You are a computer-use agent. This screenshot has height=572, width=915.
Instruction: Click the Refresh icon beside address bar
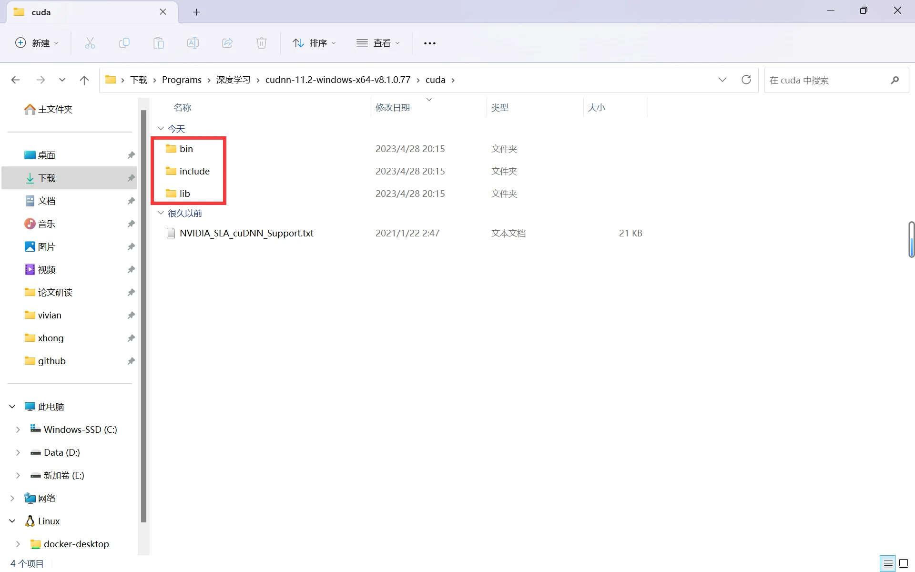tap(746, 80)
